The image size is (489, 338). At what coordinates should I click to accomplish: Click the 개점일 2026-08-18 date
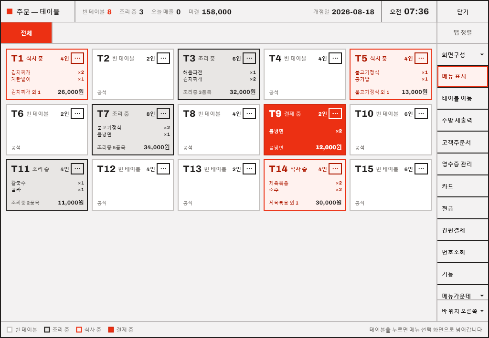pyautogui.click(x=344, y=12)
